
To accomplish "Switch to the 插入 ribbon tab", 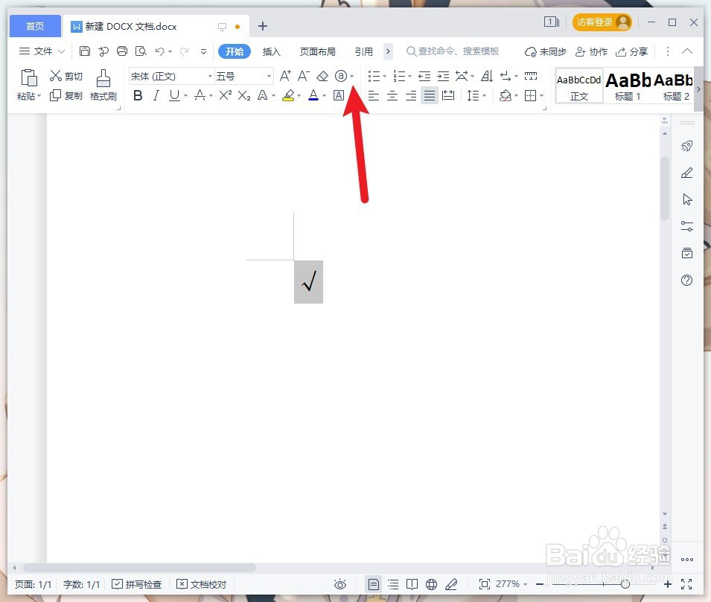I will click(271, 51).
